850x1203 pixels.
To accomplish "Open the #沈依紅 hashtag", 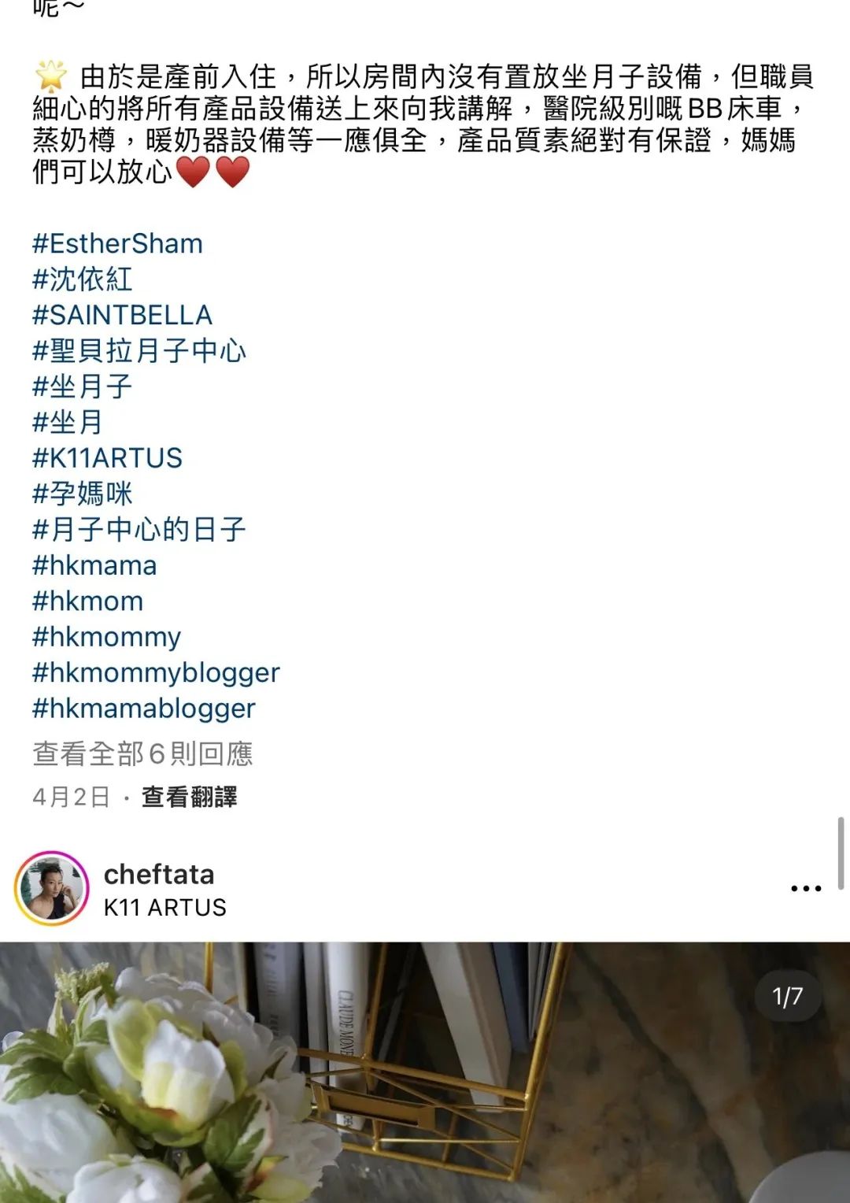I will (82, 279).
